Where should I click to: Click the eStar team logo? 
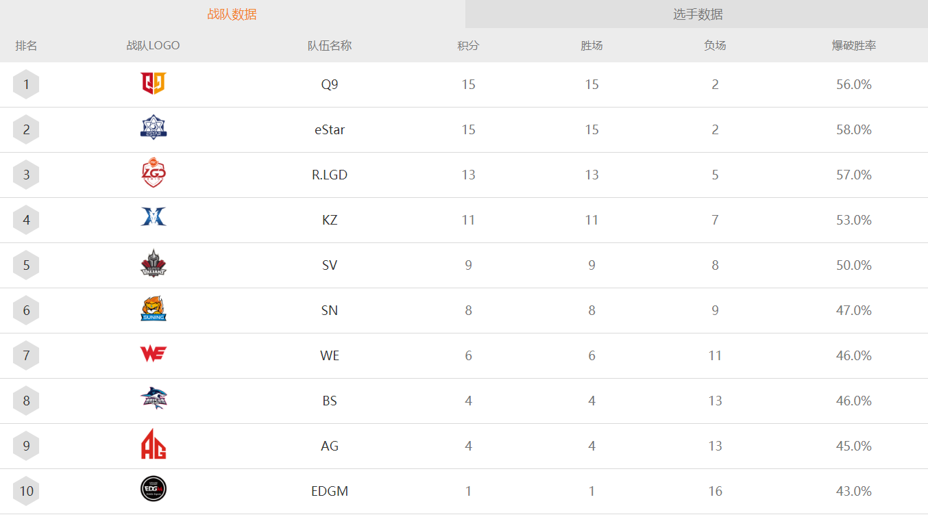(154, 128)
